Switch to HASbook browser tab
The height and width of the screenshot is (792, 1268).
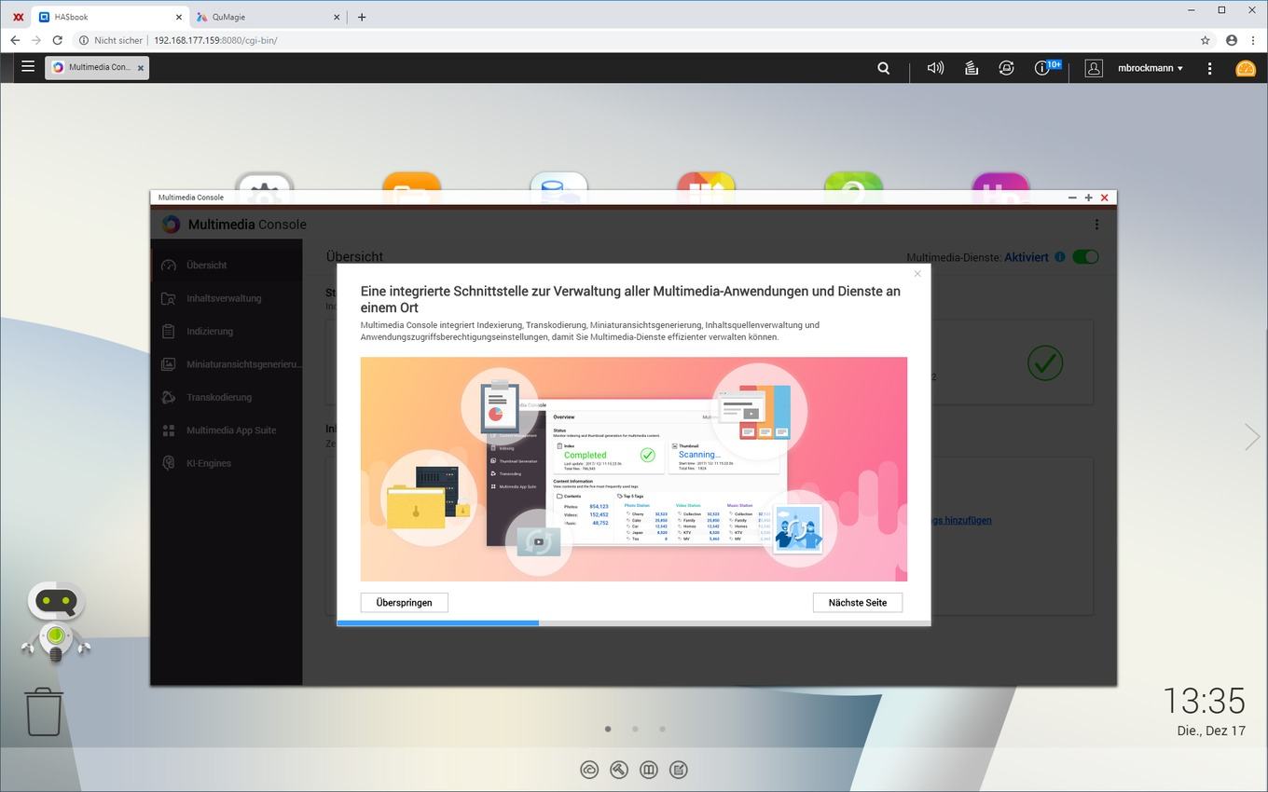coord(110,16)
